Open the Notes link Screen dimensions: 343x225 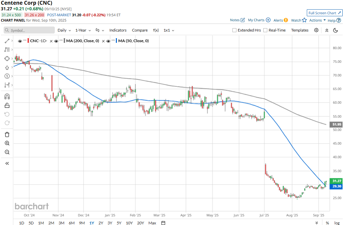[235, 20]
